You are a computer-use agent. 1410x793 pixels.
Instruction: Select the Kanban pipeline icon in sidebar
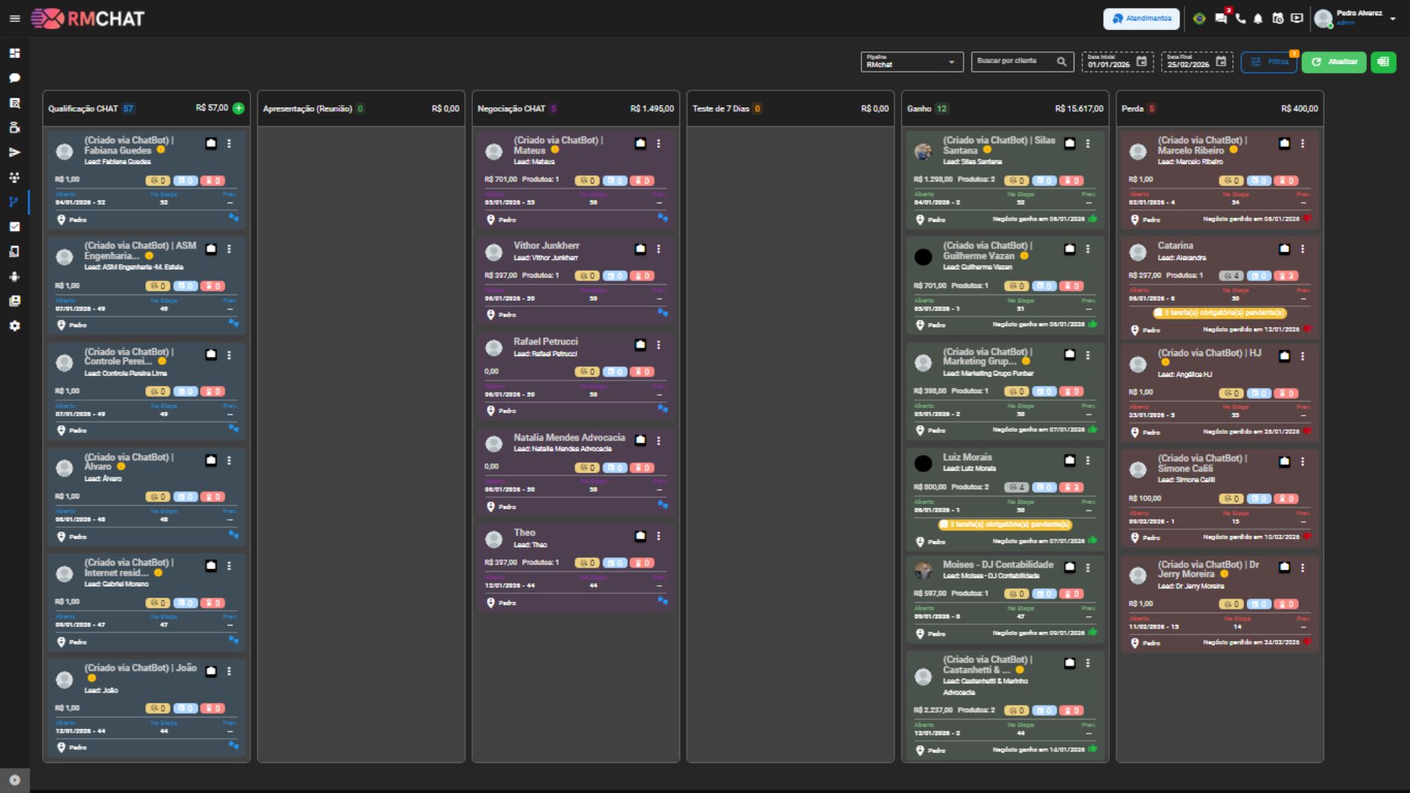coord(15,203)
